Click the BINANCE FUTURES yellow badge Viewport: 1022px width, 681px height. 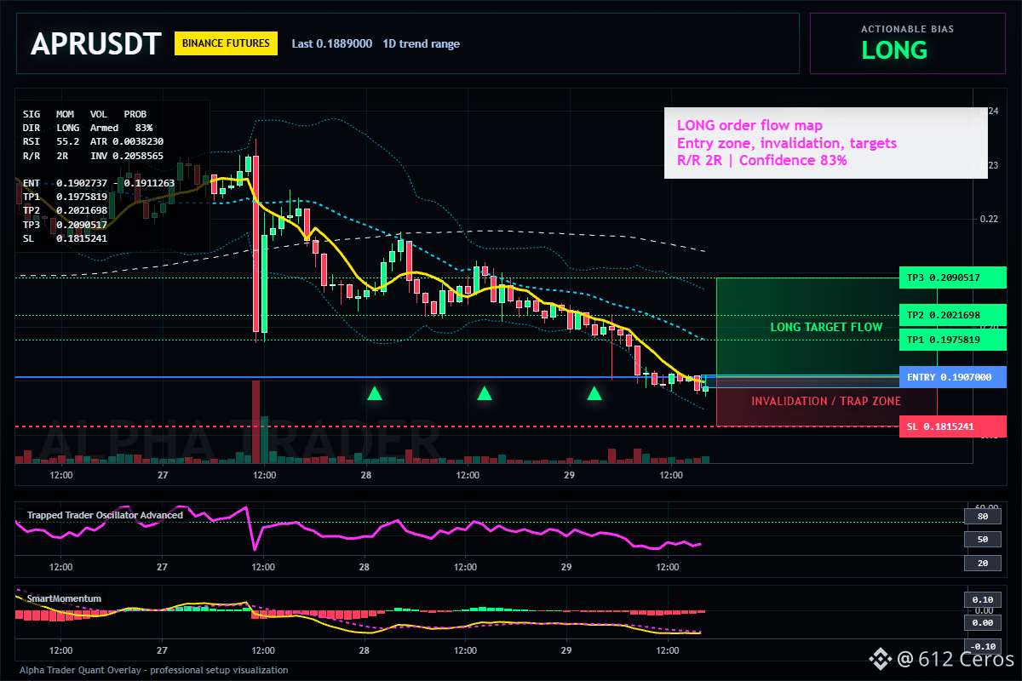click(226, 43)
